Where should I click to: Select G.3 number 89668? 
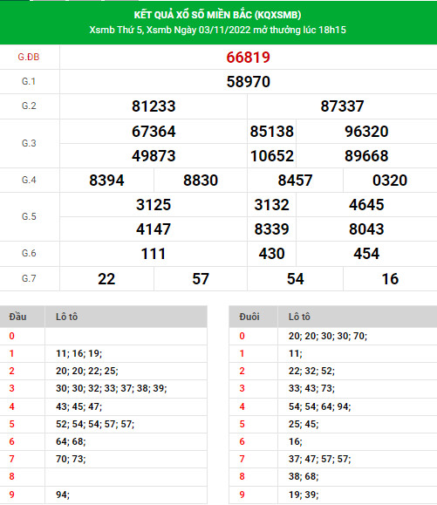pos(366,156)
